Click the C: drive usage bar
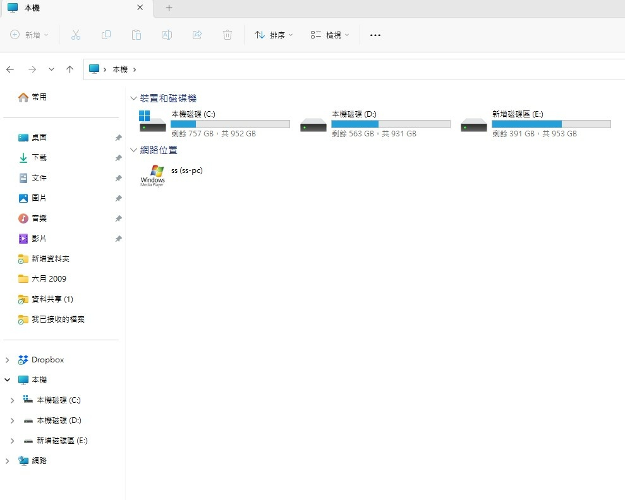Viewport: 625px width, 500px height. [x=231, y=124]
